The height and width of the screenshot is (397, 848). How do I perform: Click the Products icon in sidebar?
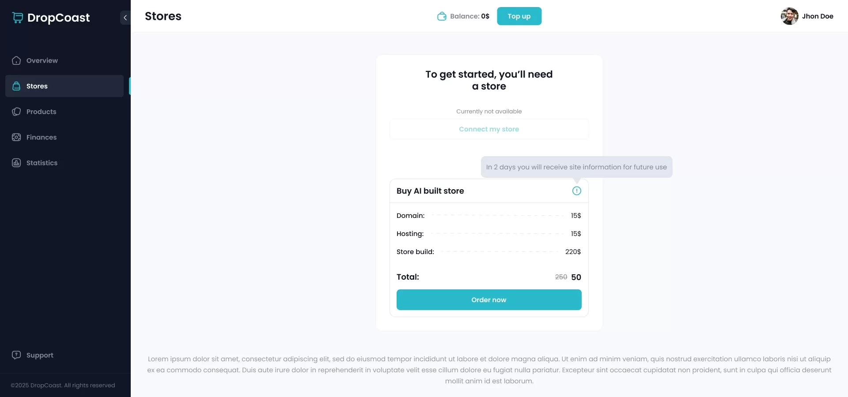[16, 112]
